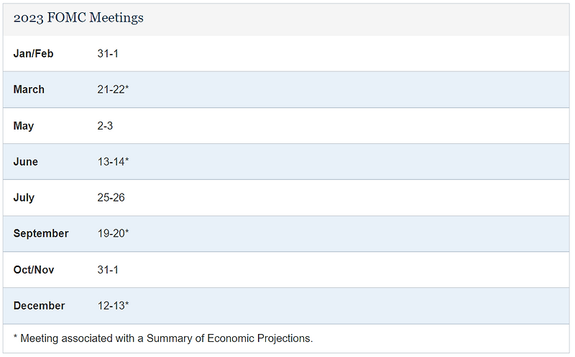Click the "2023 FOMC Meetings" header title
Viewport: 575px width, 357px height.
[x=78, y=17]
